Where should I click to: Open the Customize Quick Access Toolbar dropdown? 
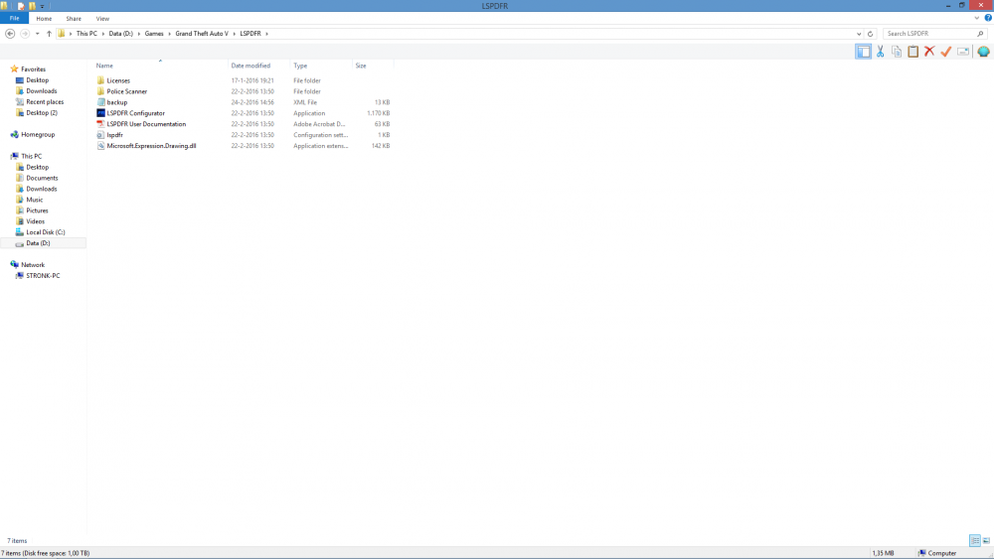pyautogui.click(x=43, y=6)
